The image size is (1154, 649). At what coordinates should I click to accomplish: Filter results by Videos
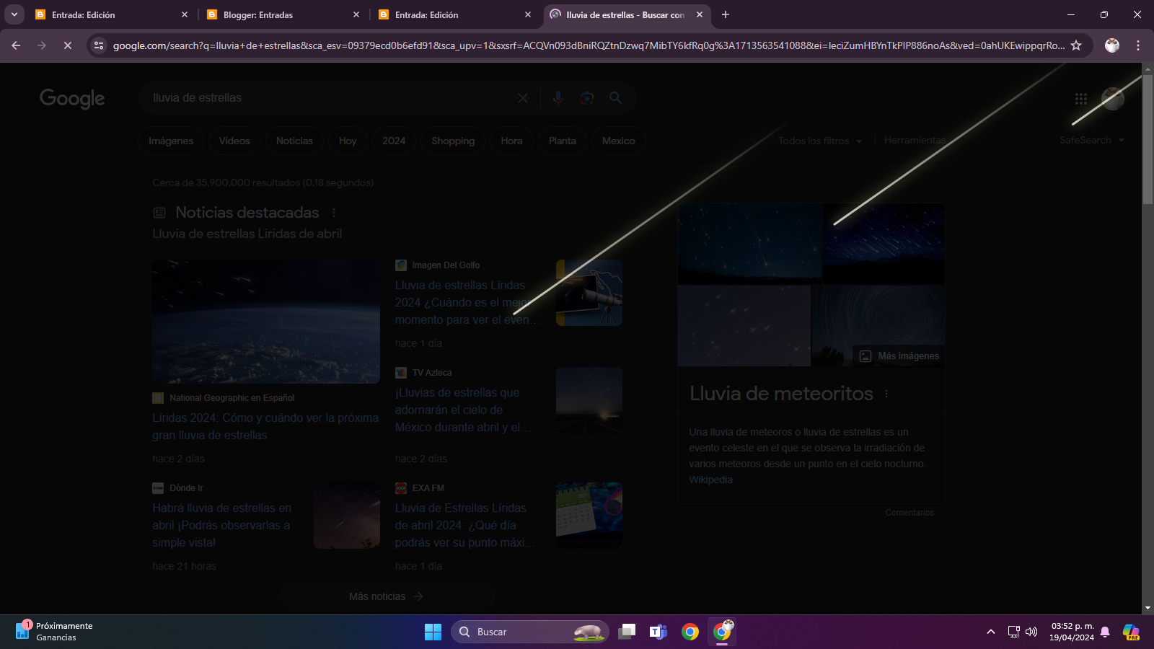(234, 141)
